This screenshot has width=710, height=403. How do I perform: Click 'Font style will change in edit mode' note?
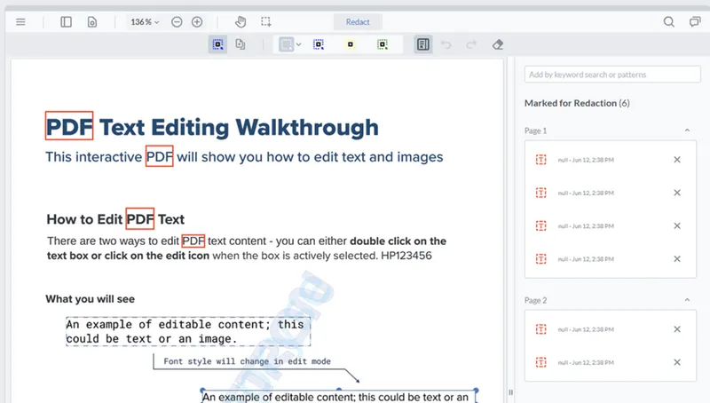click(x=248, y=361)
